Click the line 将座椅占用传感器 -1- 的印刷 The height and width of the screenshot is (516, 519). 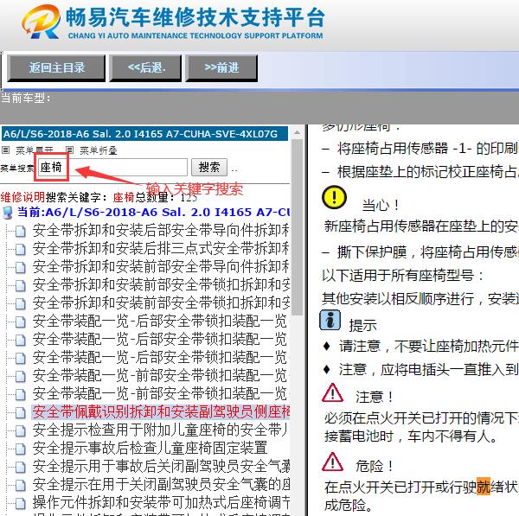pyautogui.click(x=420, y=149)
